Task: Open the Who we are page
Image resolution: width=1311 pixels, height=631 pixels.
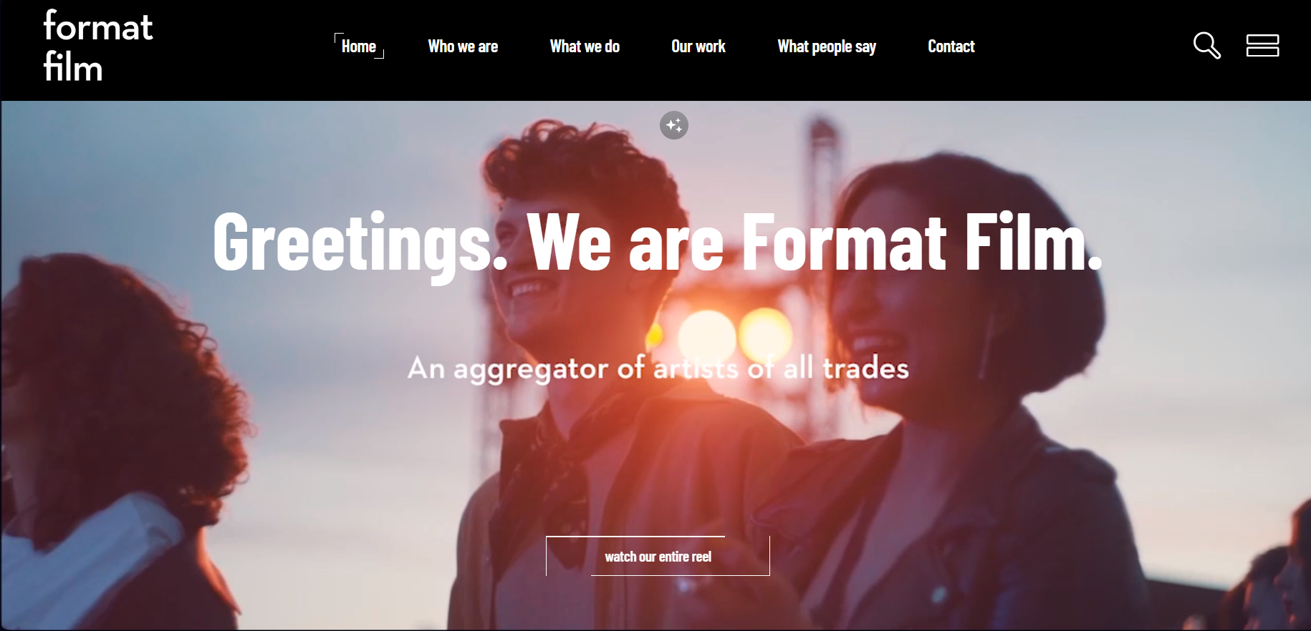Action: (x=463, y=47)
